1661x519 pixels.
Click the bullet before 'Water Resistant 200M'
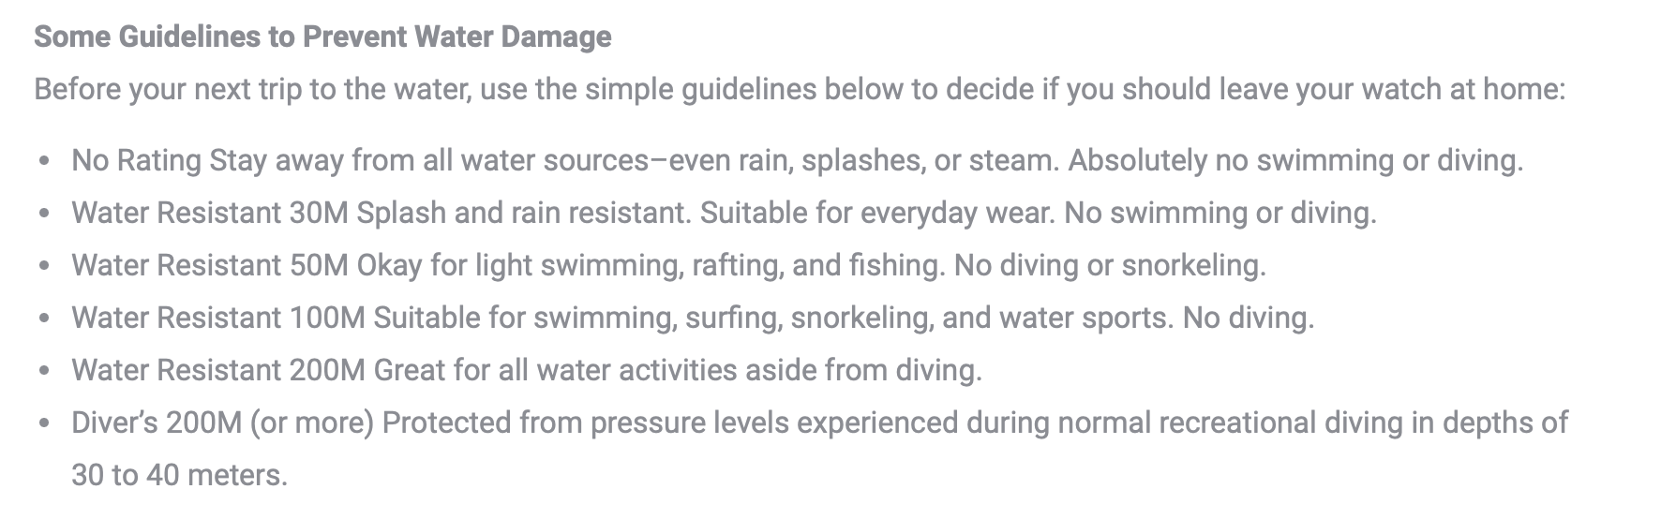(44, 371)
